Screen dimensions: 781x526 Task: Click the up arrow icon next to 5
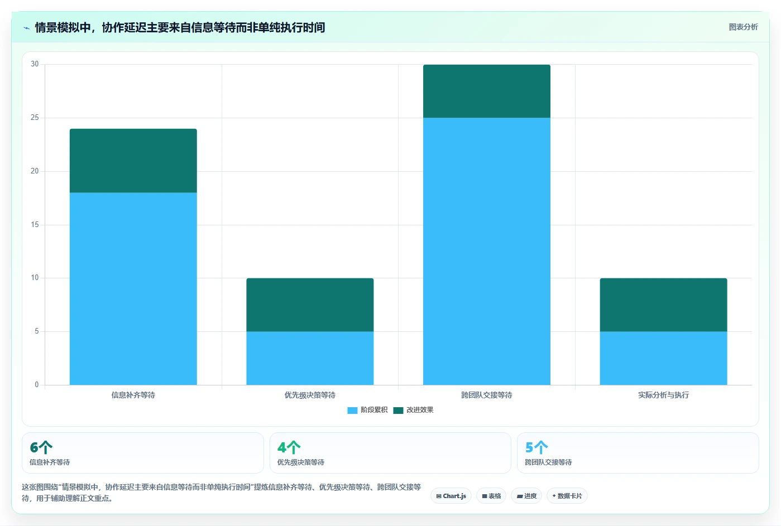[x=541, y=447]
